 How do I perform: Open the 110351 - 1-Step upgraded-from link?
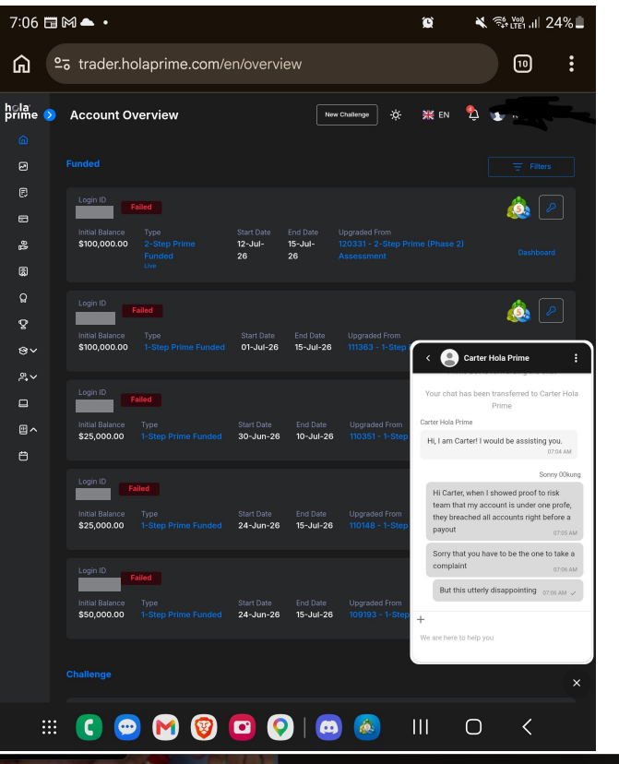(x=379, y=436)
